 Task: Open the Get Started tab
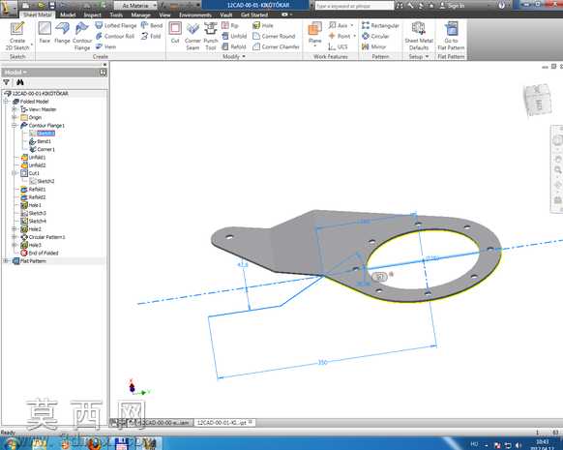click(254, 15)
